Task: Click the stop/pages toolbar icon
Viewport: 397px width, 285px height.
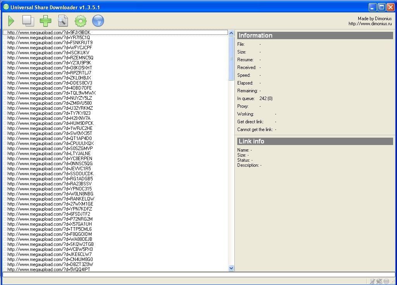Action: pos(28,21)
